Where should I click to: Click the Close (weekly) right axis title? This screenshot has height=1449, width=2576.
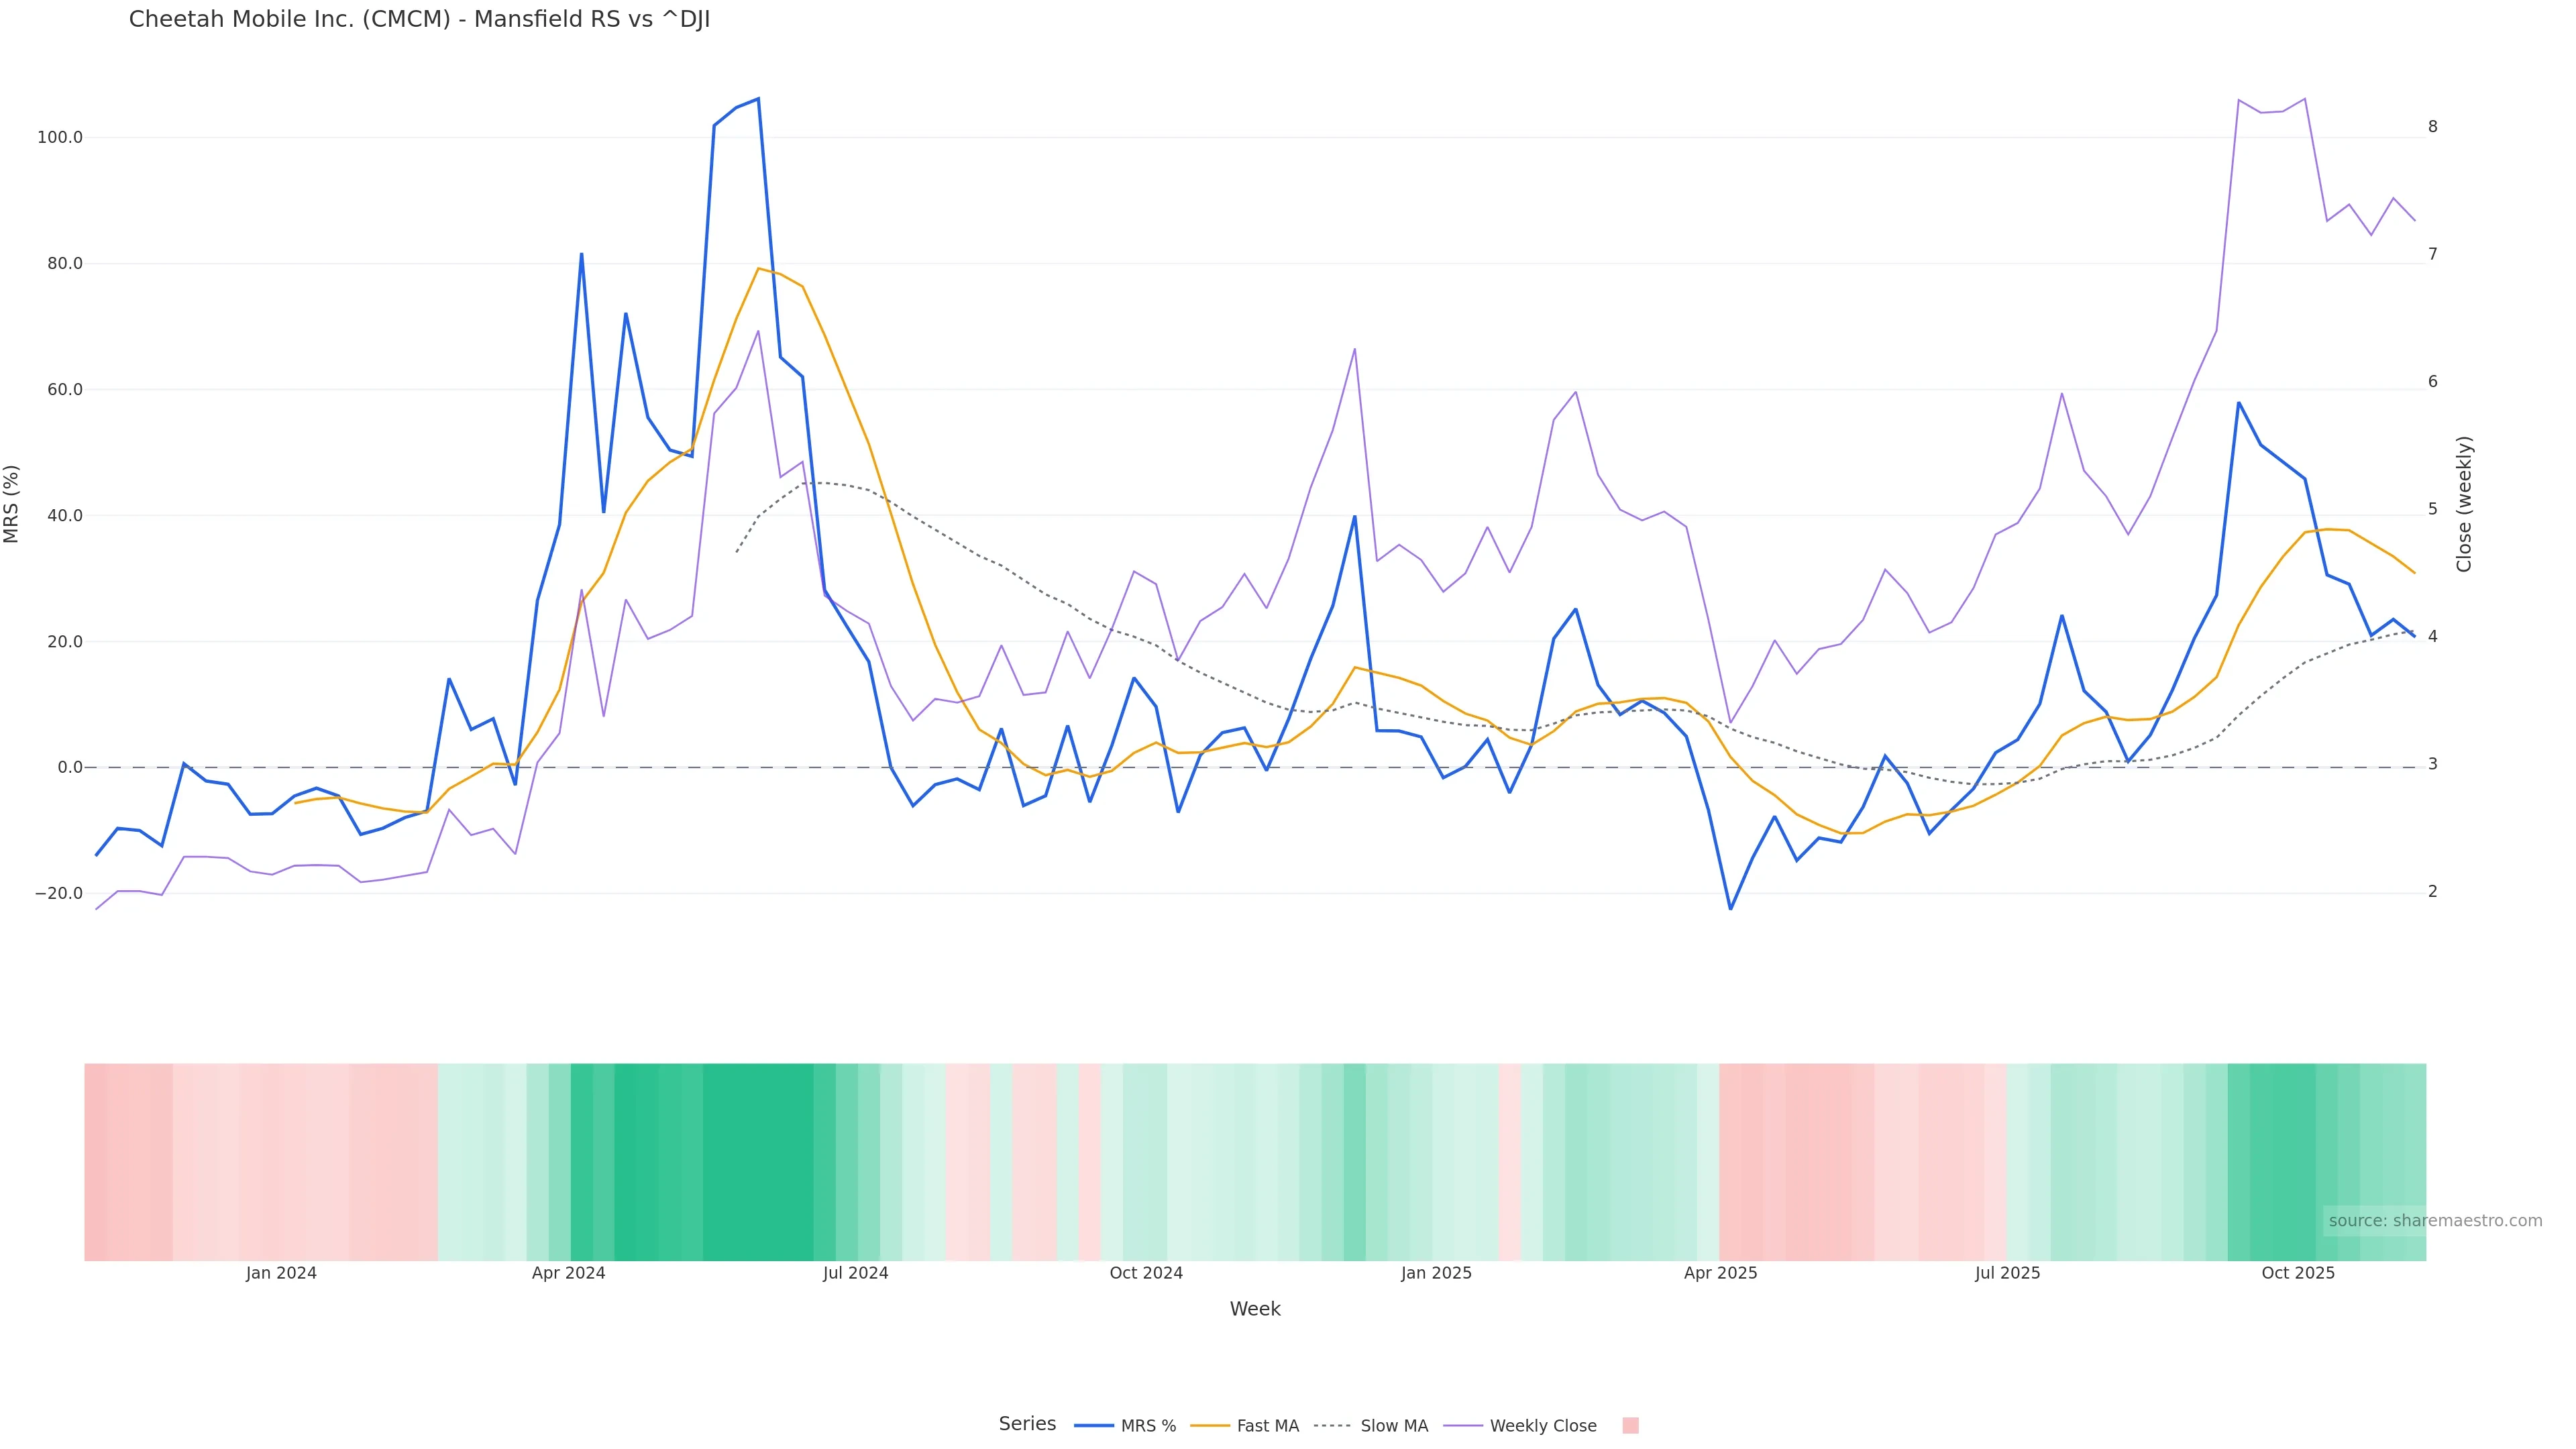2464,504
